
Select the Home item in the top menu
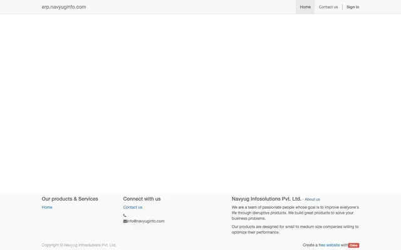[x=305, y=7]
